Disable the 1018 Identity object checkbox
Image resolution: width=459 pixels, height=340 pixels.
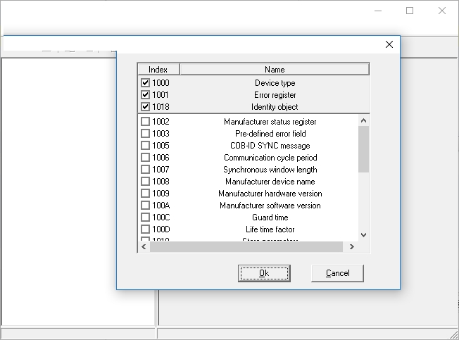tap(146, 107)
